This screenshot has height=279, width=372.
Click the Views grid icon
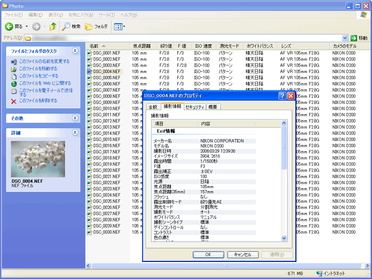coord(118,27)
